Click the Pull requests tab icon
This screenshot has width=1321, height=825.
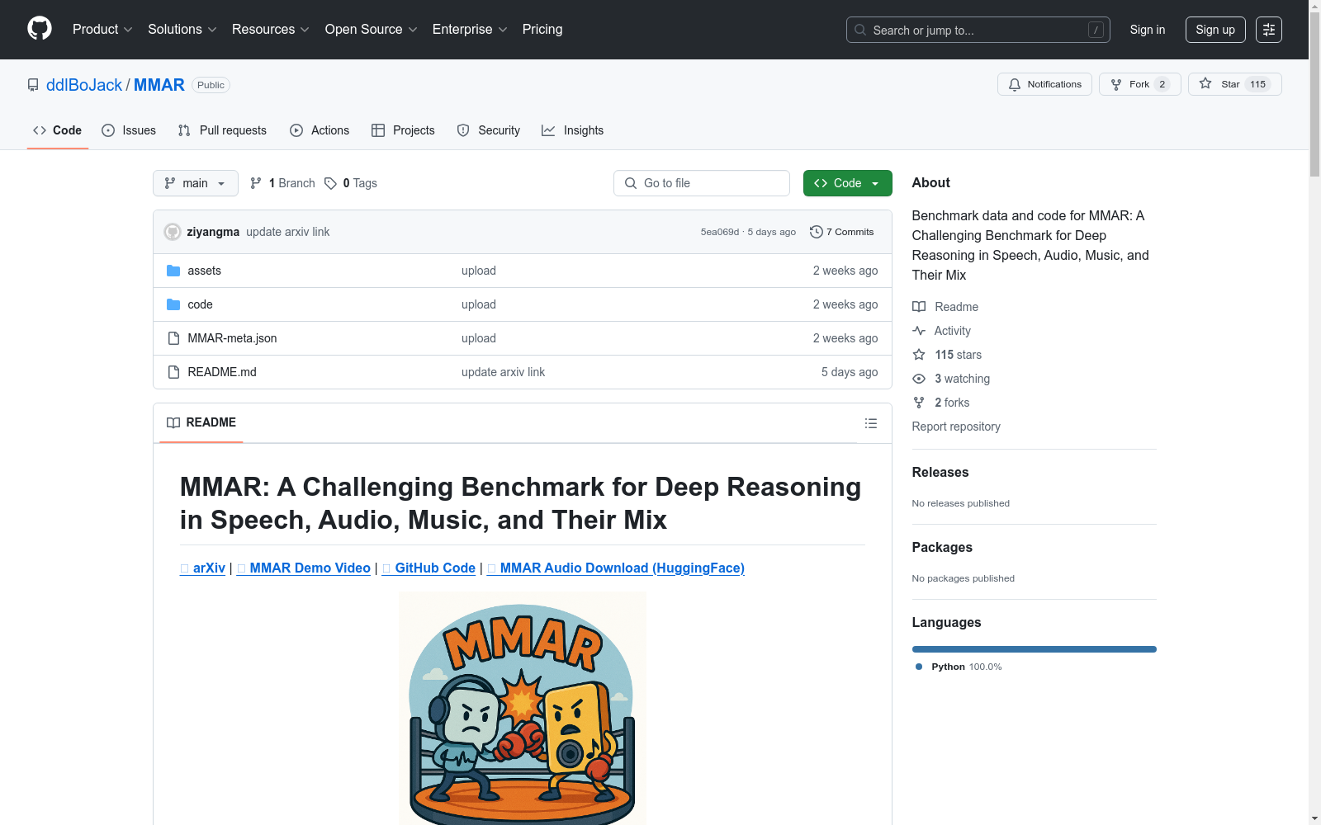[184, 130]
